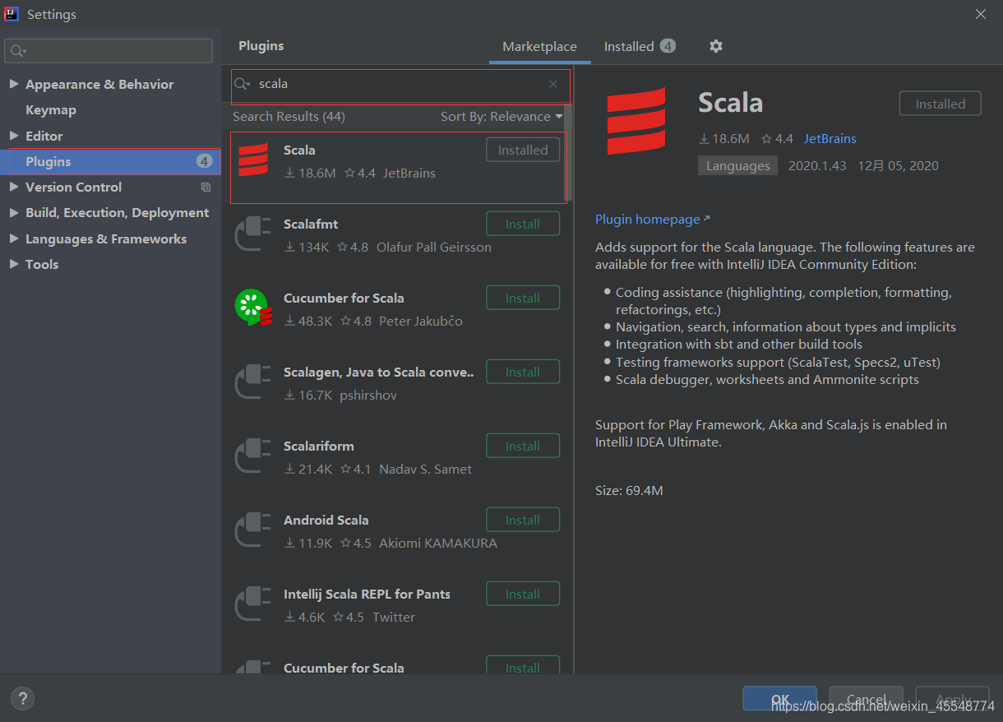The height and width of the screenshot is (722, 1003).
Task: Expand the Editor settings node
Action: tap(13, 136)
